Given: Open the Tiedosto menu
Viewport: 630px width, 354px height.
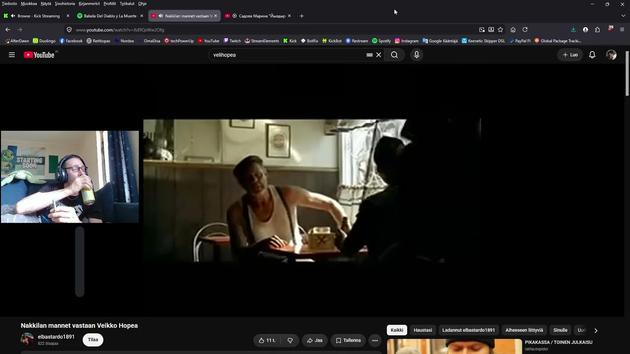Looking at the screenshot, I should pos(9,3).
